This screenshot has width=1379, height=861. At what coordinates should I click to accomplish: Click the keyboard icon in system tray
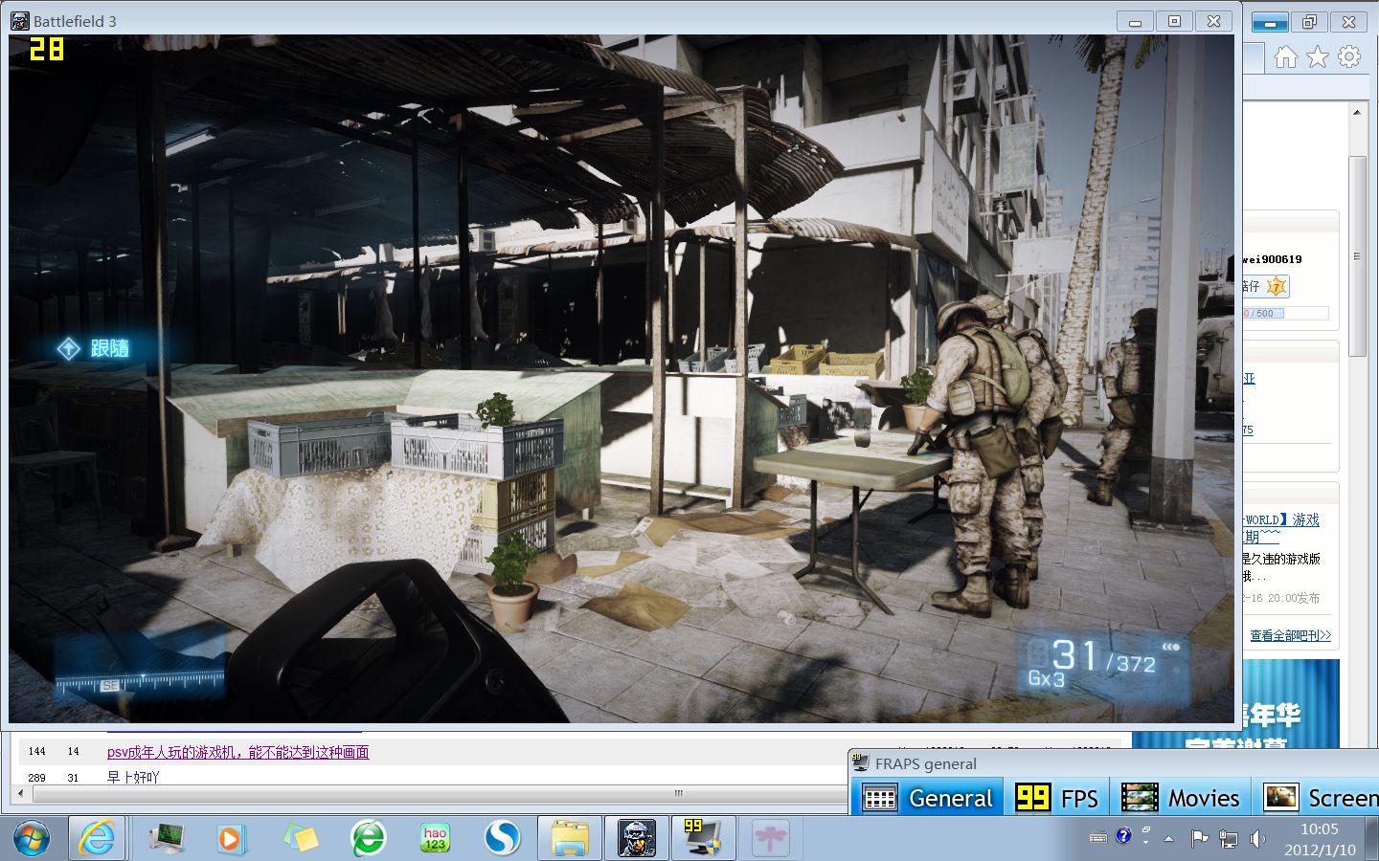tap(1098, 838)
